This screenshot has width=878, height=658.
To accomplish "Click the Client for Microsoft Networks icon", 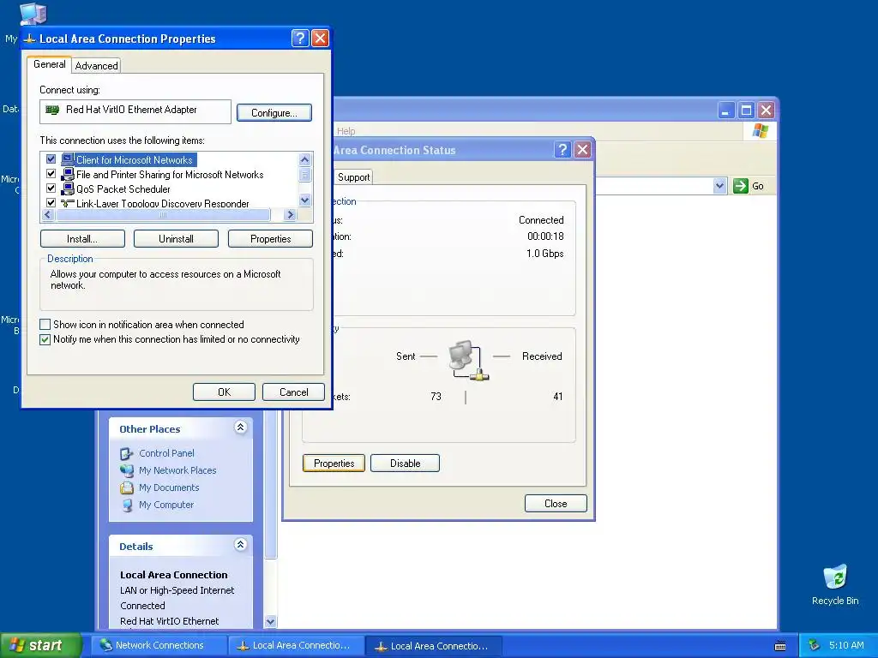I will [x=68, y=159].
